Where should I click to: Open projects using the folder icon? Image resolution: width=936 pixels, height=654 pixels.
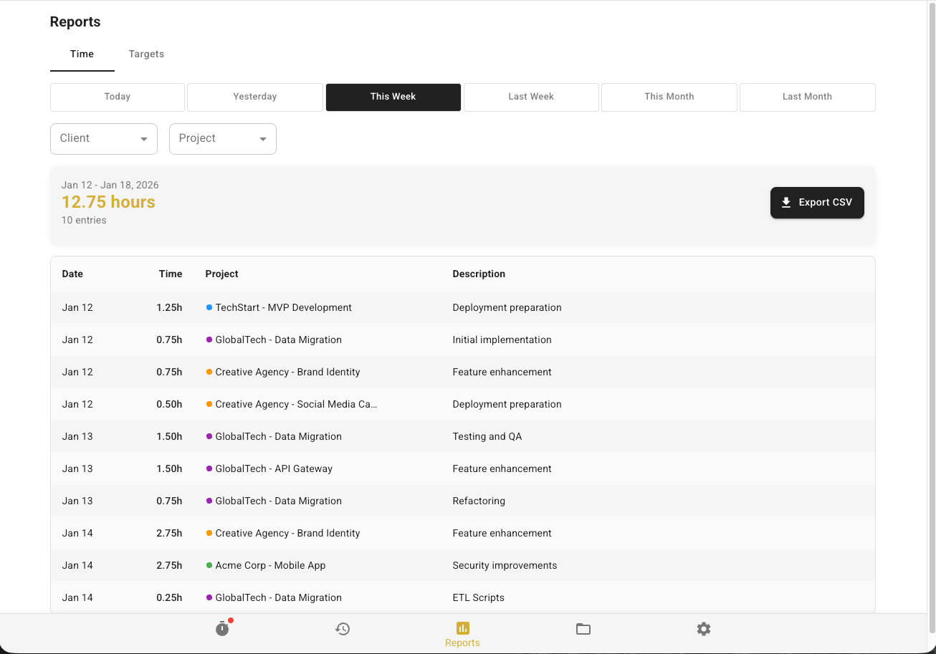click(x=583, y=629)
